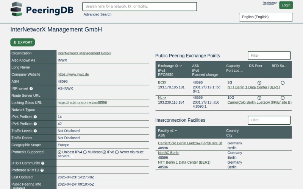The width and height of the screenshot is (303, 189).
Task: Click the BCIX RS Peer checkmark icon
Action: point(259,83)
